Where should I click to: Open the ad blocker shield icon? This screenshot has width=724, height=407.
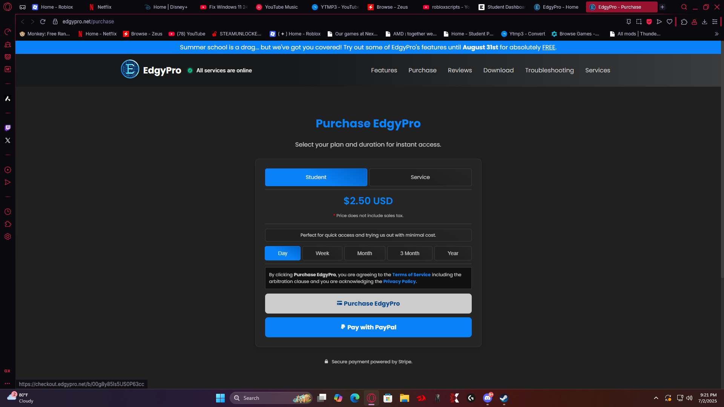pos(649,21)
